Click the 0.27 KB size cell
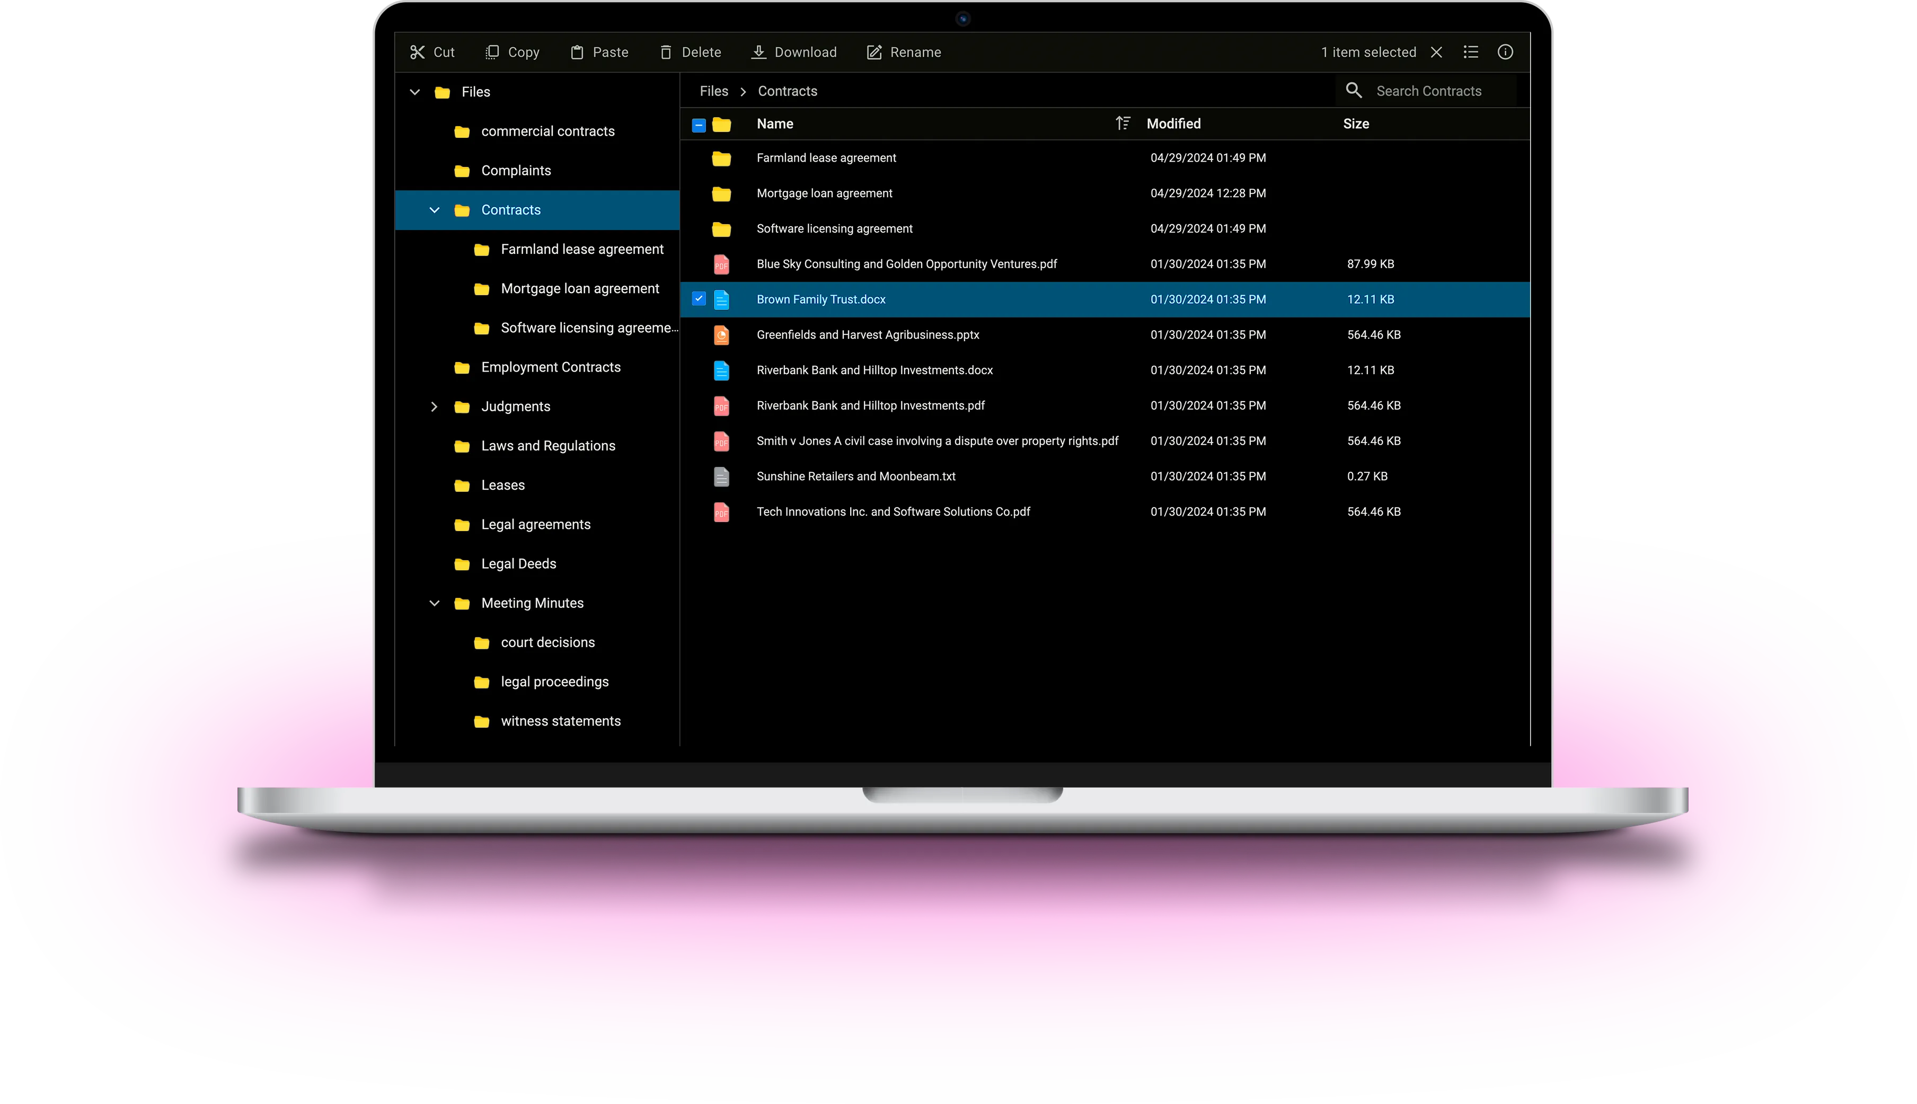 (1367, 476)
